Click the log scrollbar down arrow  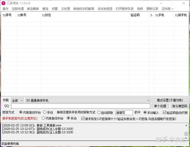(186, 138)
